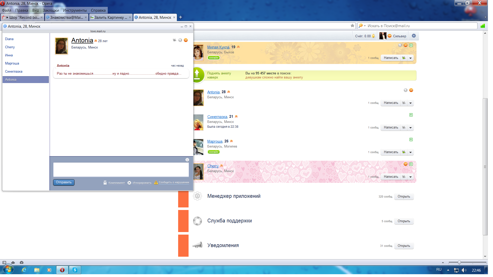Click the Сообщить о нарушении link
This screenshot has width=493, height=277.
point(174,182)
